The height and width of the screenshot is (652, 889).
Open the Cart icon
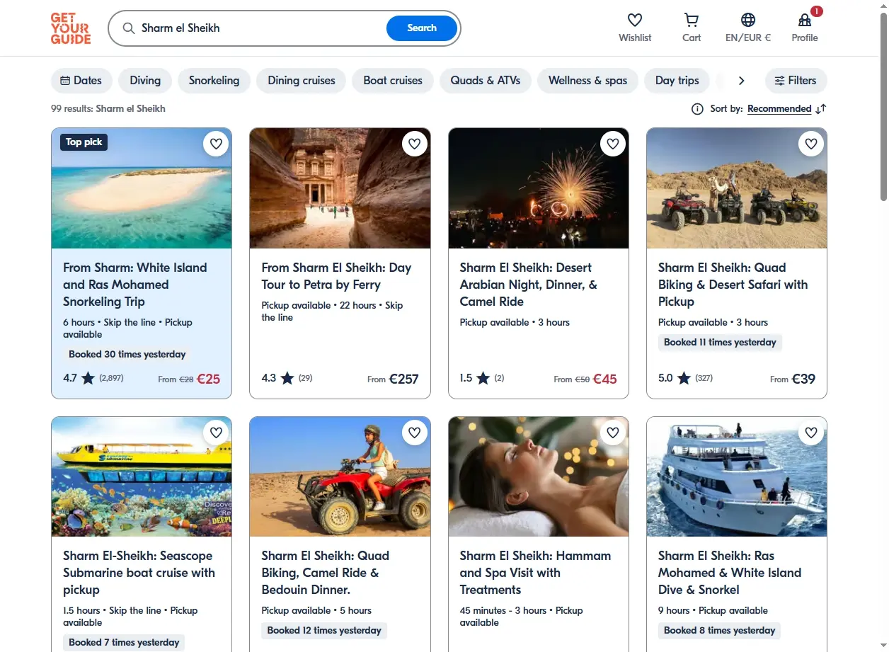692,20
